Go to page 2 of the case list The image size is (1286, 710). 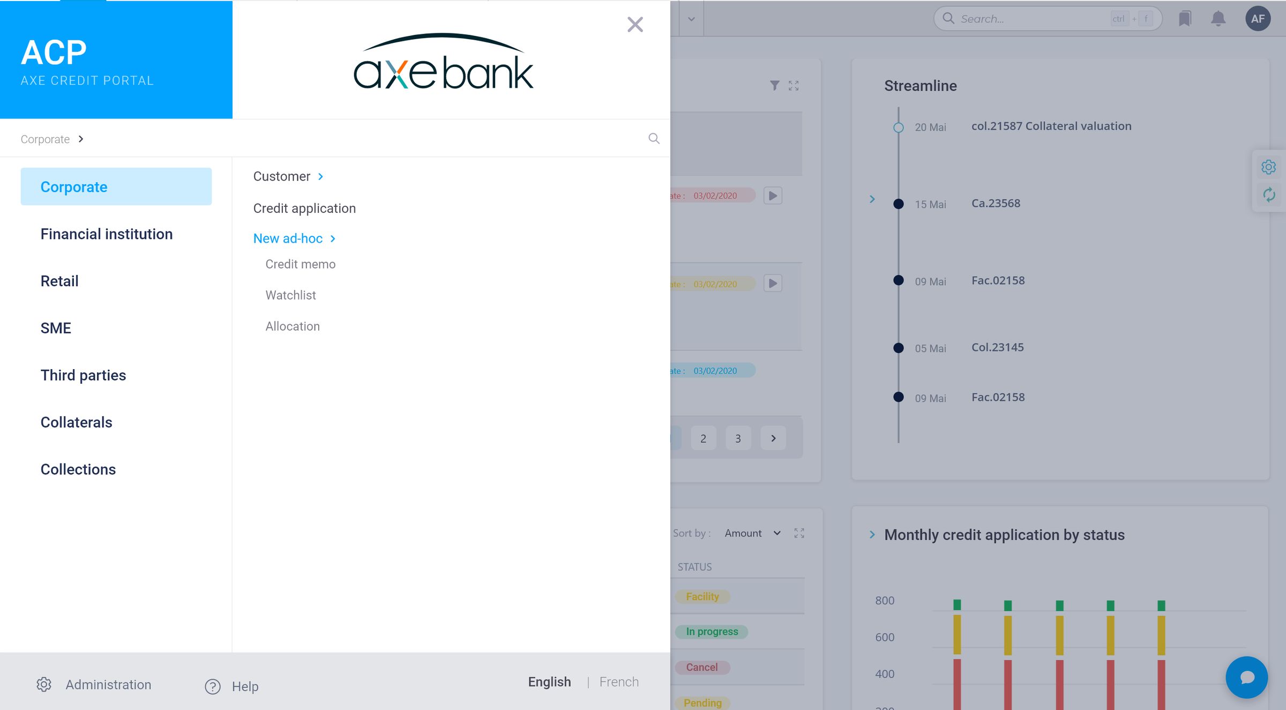tap(704, 438)
